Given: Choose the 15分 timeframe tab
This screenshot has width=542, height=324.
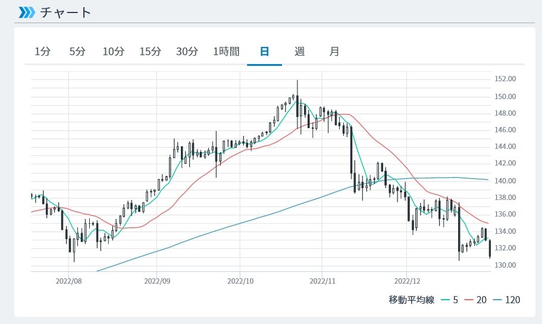Looking at the screenshot, I should point(150,52).
